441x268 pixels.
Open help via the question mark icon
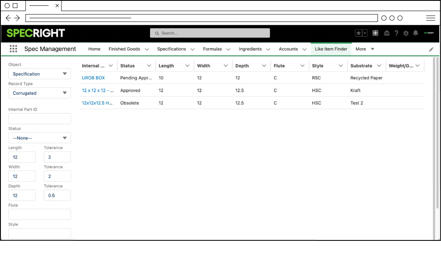coord(396,33)
